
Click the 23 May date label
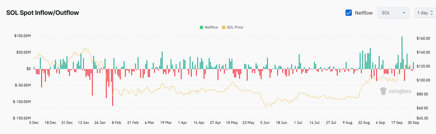248,123
